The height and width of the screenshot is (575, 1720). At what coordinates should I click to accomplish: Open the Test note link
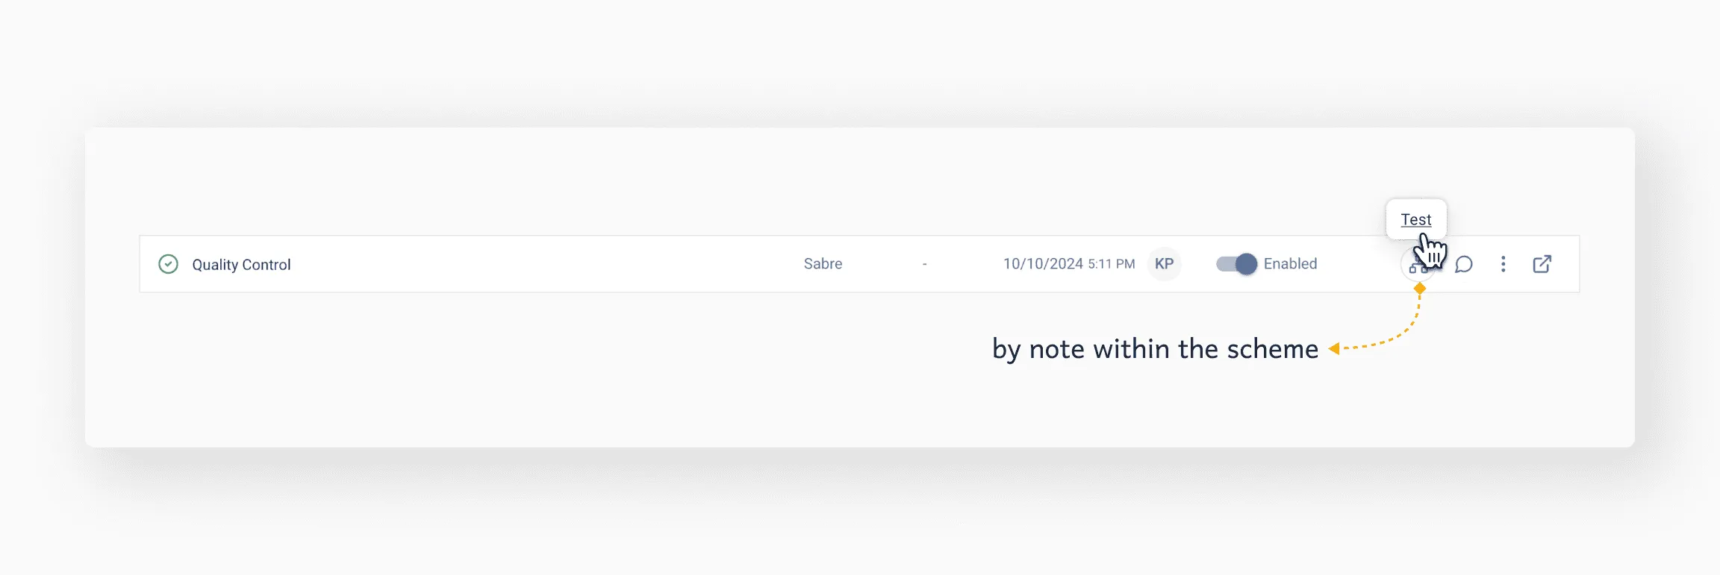click(x=1416, y=219)
